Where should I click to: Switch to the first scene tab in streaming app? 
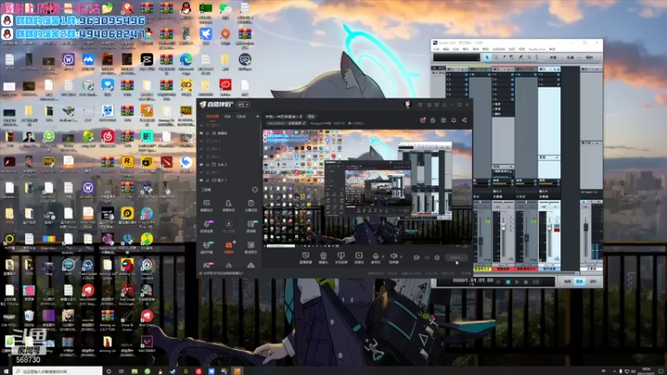(213, 116)
